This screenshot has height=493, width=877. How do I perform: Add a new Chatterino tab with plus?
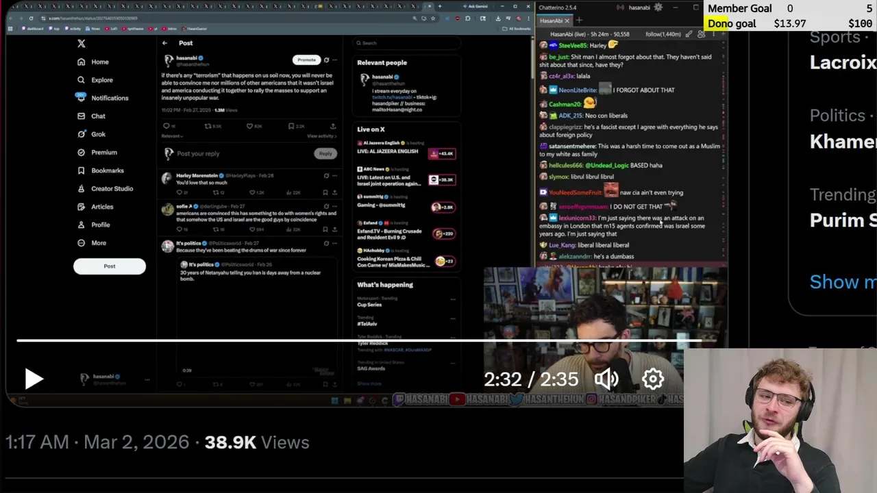[579, 21]
